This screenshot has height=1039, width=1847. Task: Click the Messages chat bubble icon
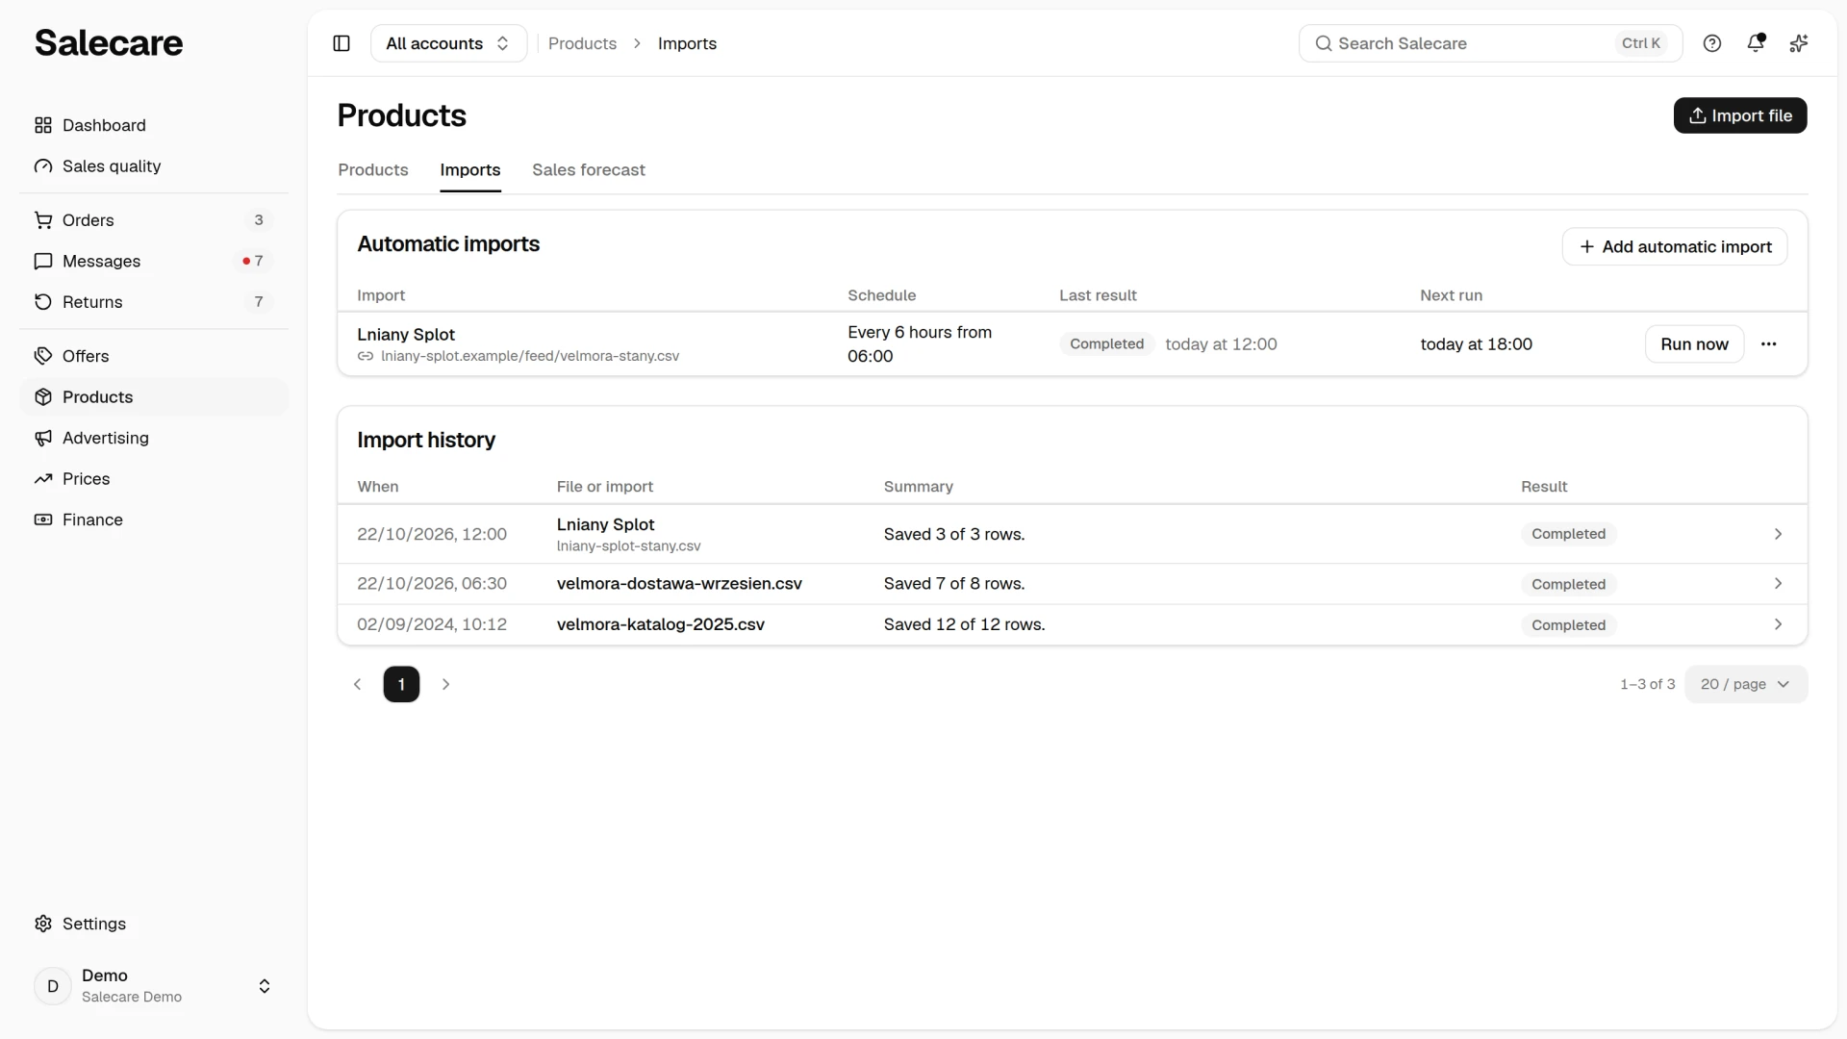tap(43, 262)
